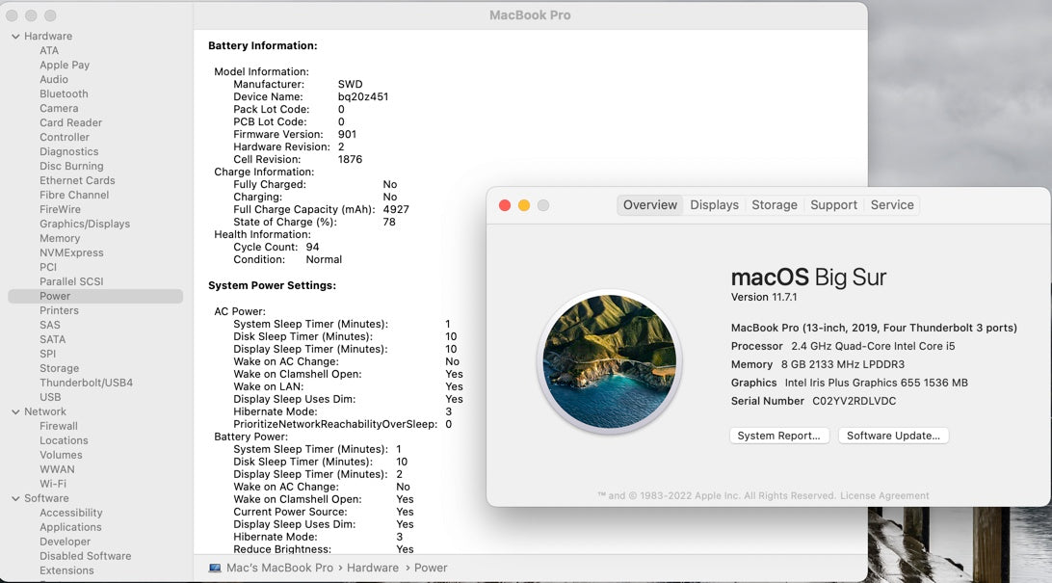Image resolution: width=1052 pixels, height=583 pixels.
Task: Click the laptop icon in the path bar
Action: point(215,569)
